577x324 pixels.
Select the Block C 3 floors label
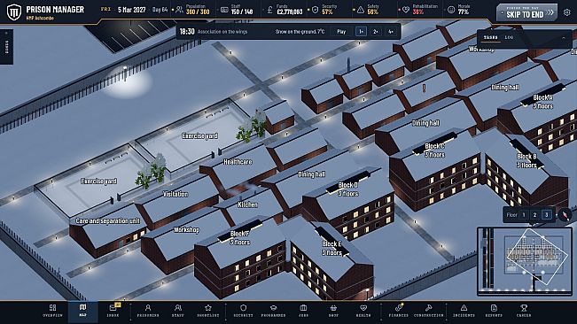(x=434, y=150)
